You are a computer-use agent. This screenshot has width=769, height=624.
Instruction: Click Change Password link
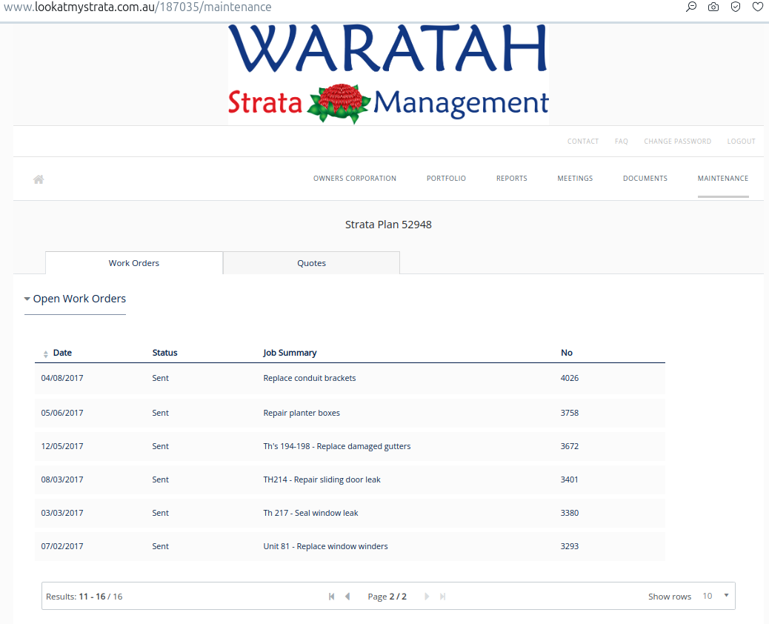[x=677, y=142]
